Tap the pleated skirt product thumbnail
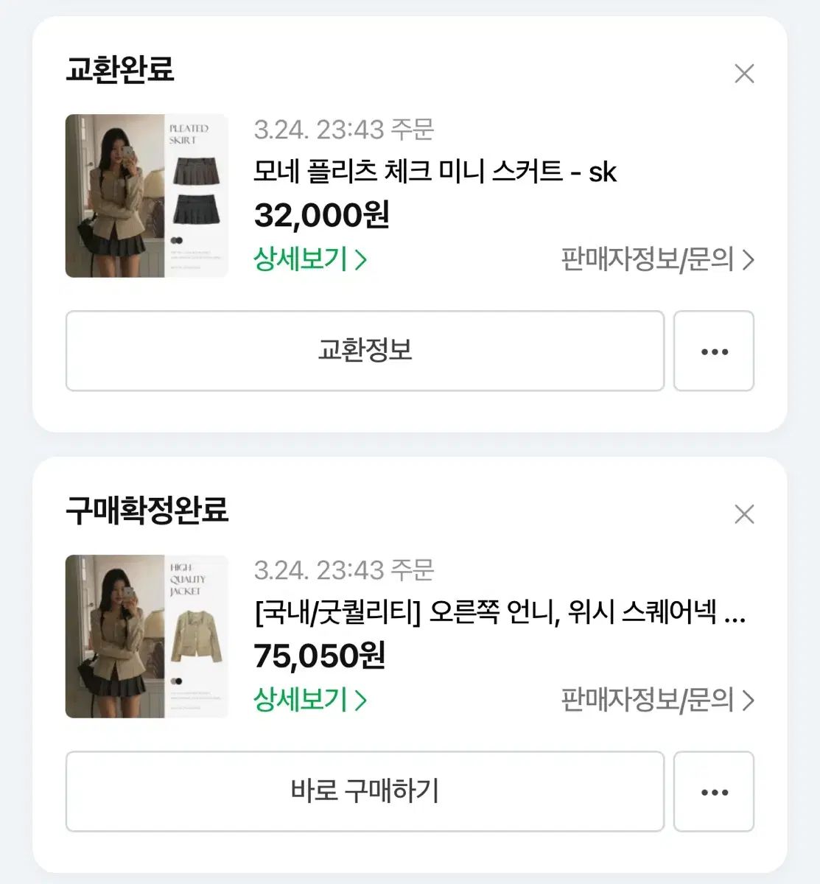 pos(147,196)
